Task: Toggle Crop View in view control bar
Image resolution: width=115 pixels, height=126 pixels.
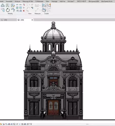Action: click(x=9, y=124)
